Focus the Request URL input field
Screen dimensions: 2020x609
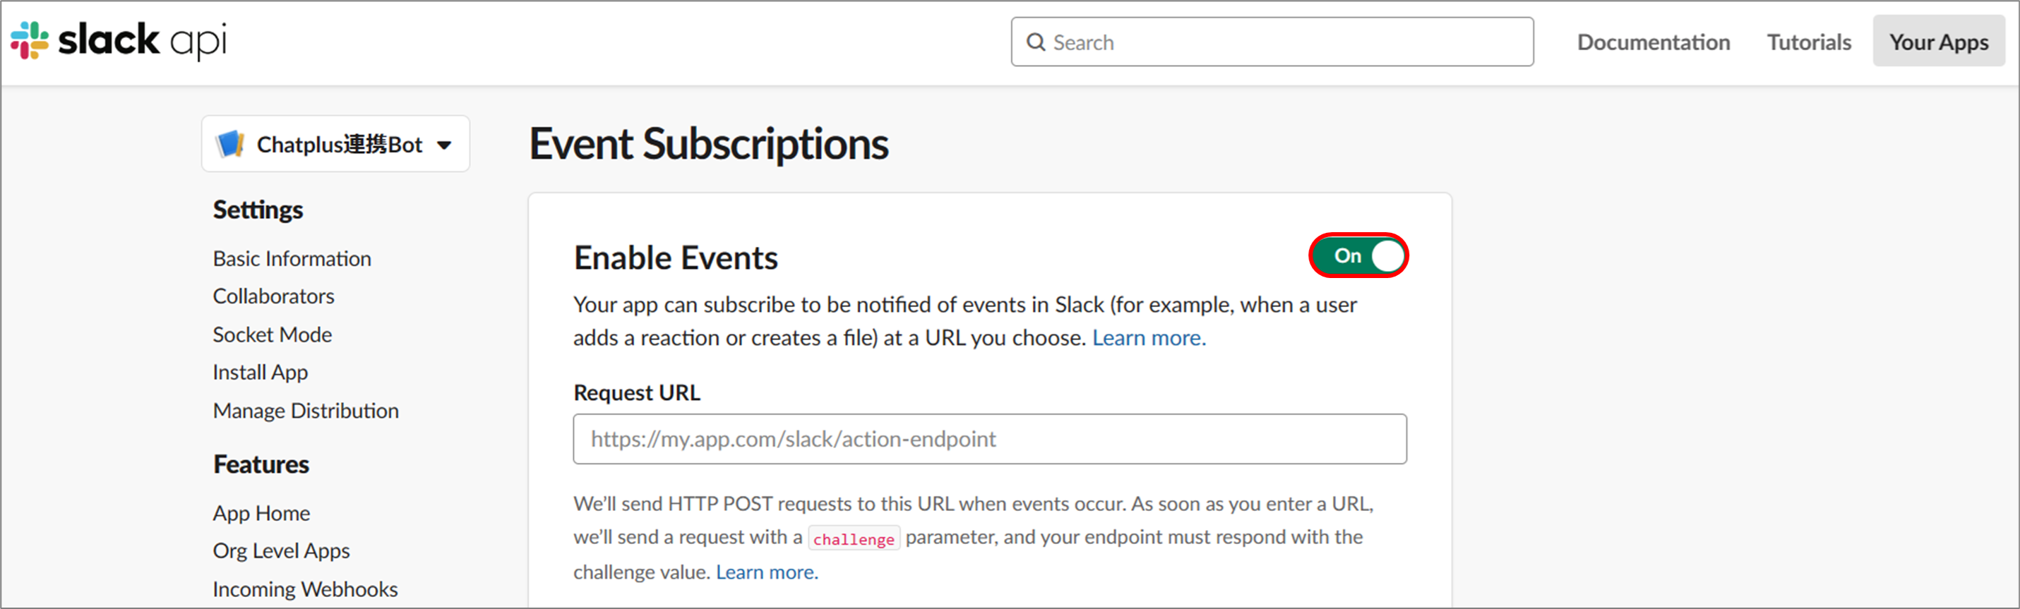tap(990, 439)
